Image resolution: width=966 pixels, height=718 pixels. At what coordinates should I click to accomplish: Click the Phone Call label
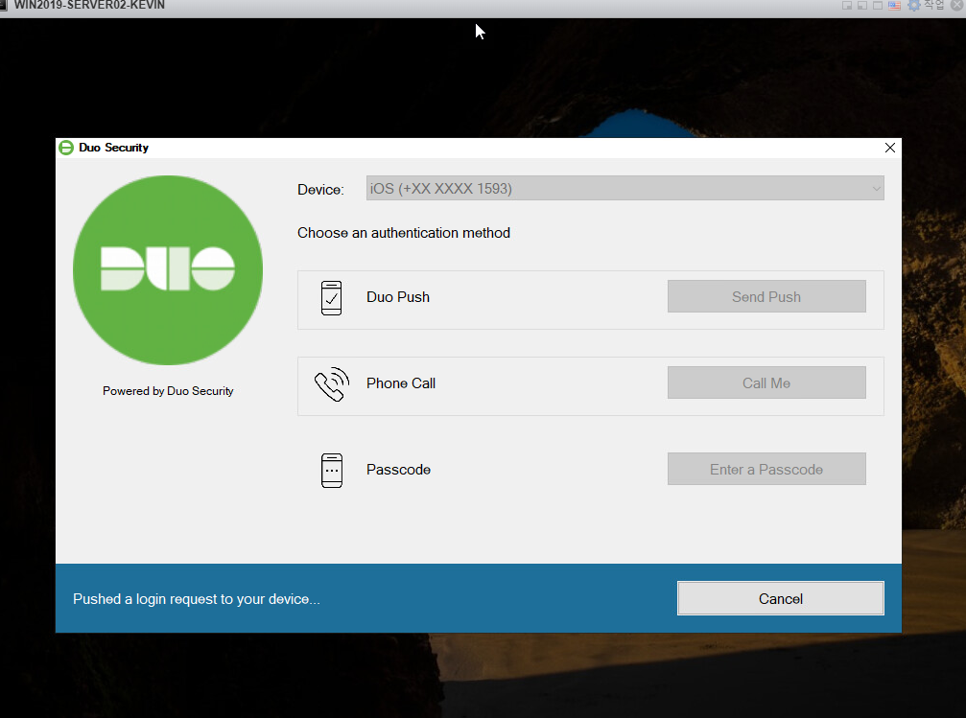coord(400,383)
